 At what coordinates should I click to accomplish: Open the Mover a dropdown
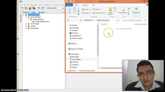86,9
